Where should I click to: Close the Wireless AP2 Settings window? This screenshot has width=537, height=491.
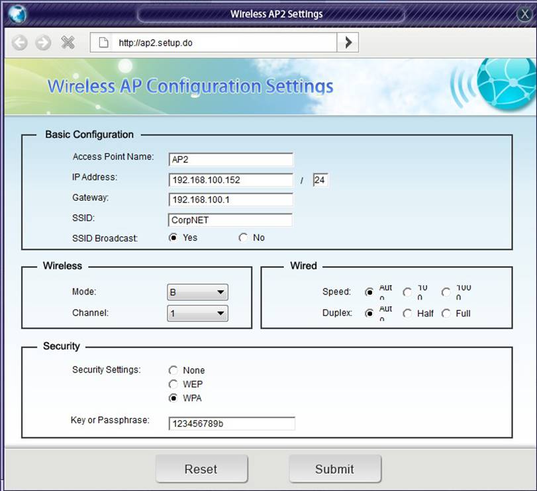point(524,14)
